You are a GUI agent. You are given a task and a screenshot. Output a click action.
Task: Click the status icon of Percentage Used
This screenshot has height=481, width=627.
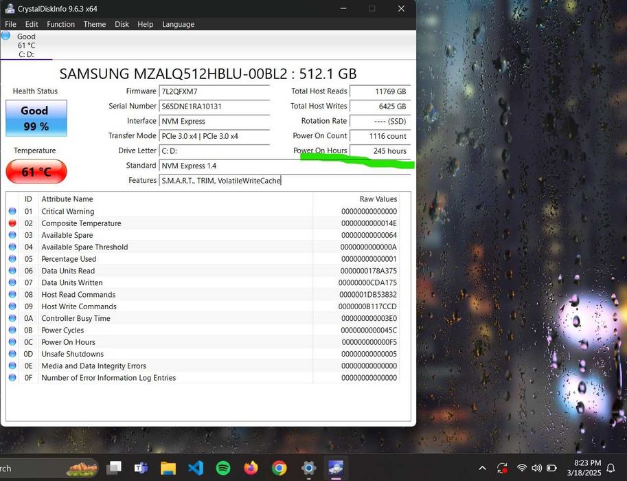point(12,258)
